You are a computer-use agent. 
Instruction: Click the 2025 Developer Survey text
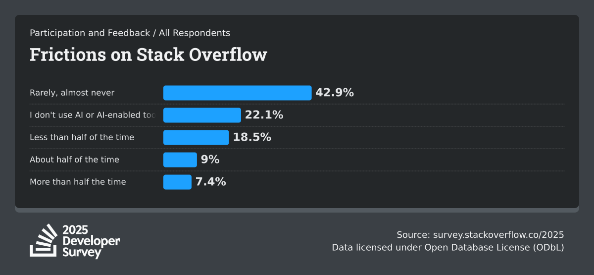point(91,241)
